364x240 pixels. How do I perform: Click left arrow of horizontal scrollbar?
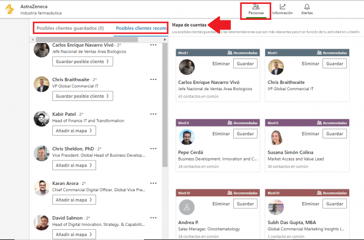[x=33, y=40]
